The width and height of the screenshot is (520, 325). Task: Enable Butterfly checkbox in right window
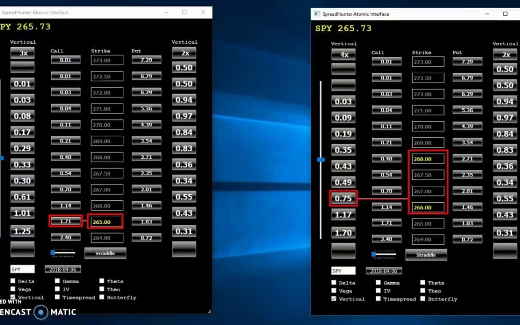pos(423,299)
